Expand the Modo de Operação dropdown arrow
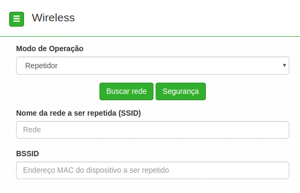The width and height of the screenshot is (300, 193). [284, 66]
